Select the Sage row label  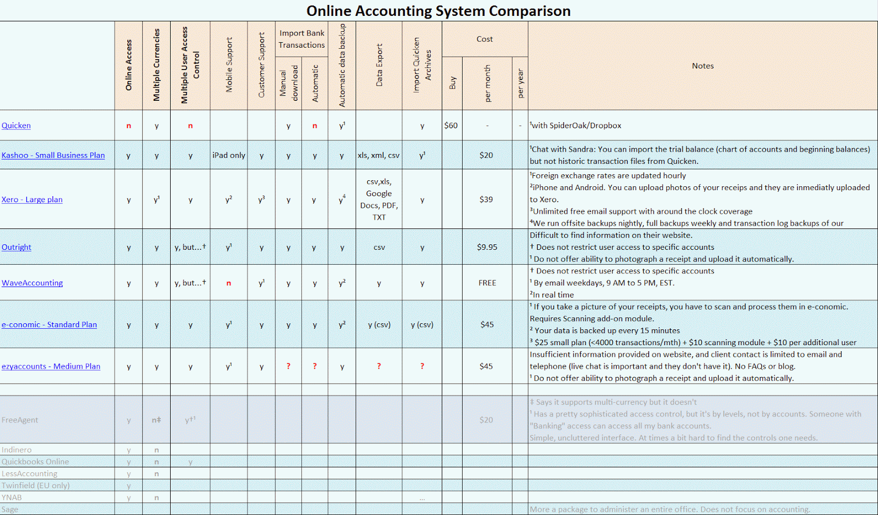(x=10, y=510)
